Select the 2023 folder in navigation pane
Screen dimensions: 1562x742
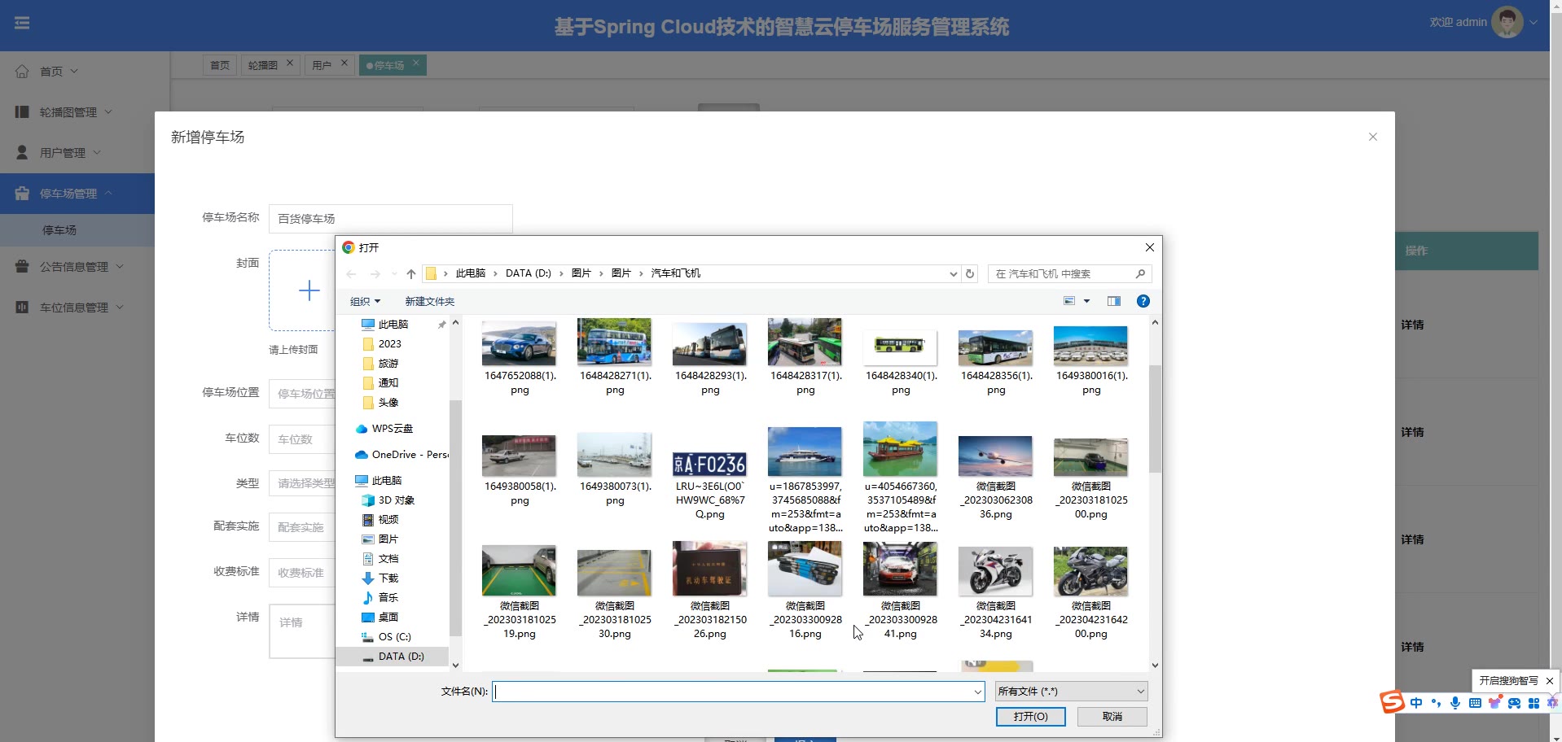pyautogui.click(x=390, y=344)
